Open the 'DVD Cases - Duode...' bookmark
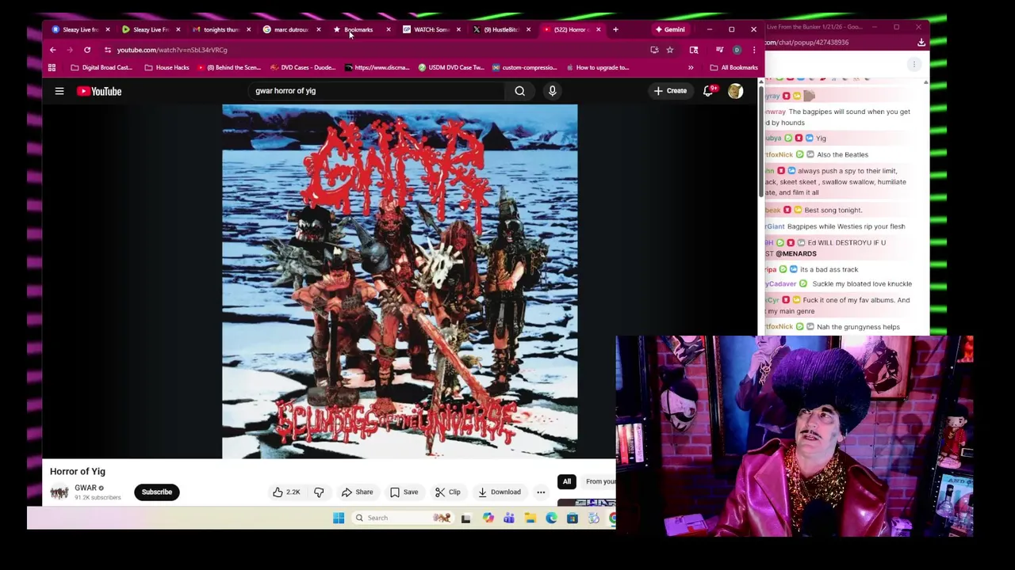Image resolution: width=1015 pixels, height=570 pixels. (303, 67)
